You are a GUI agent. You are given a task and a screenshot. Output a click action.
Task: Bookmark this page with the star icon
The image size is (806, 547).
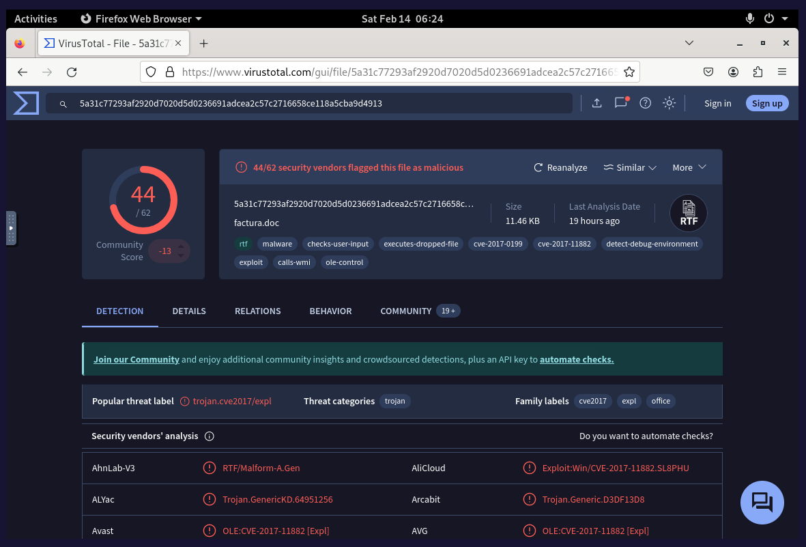pos(629,72)
